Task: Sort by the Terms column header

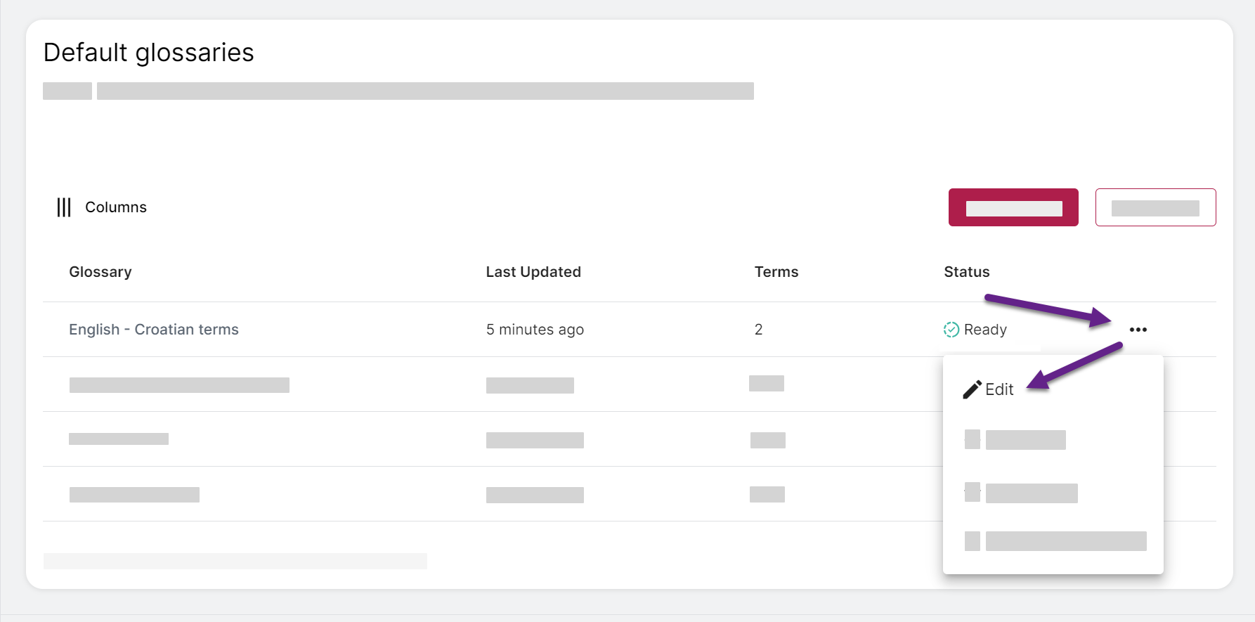Action: click(776, 272)
